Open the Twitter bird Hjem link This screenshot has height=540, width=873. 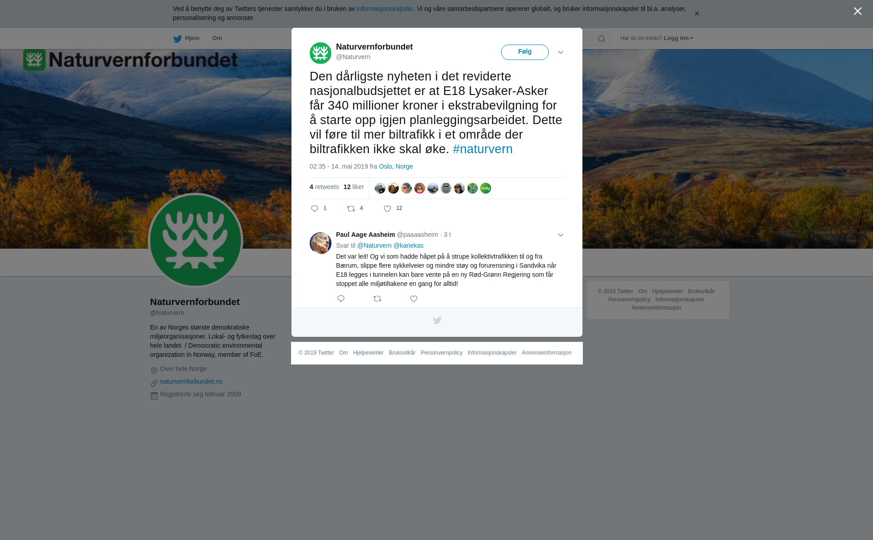186,39
